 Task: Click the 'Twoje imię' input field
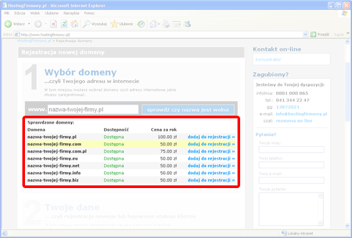(x=291, y=149)
